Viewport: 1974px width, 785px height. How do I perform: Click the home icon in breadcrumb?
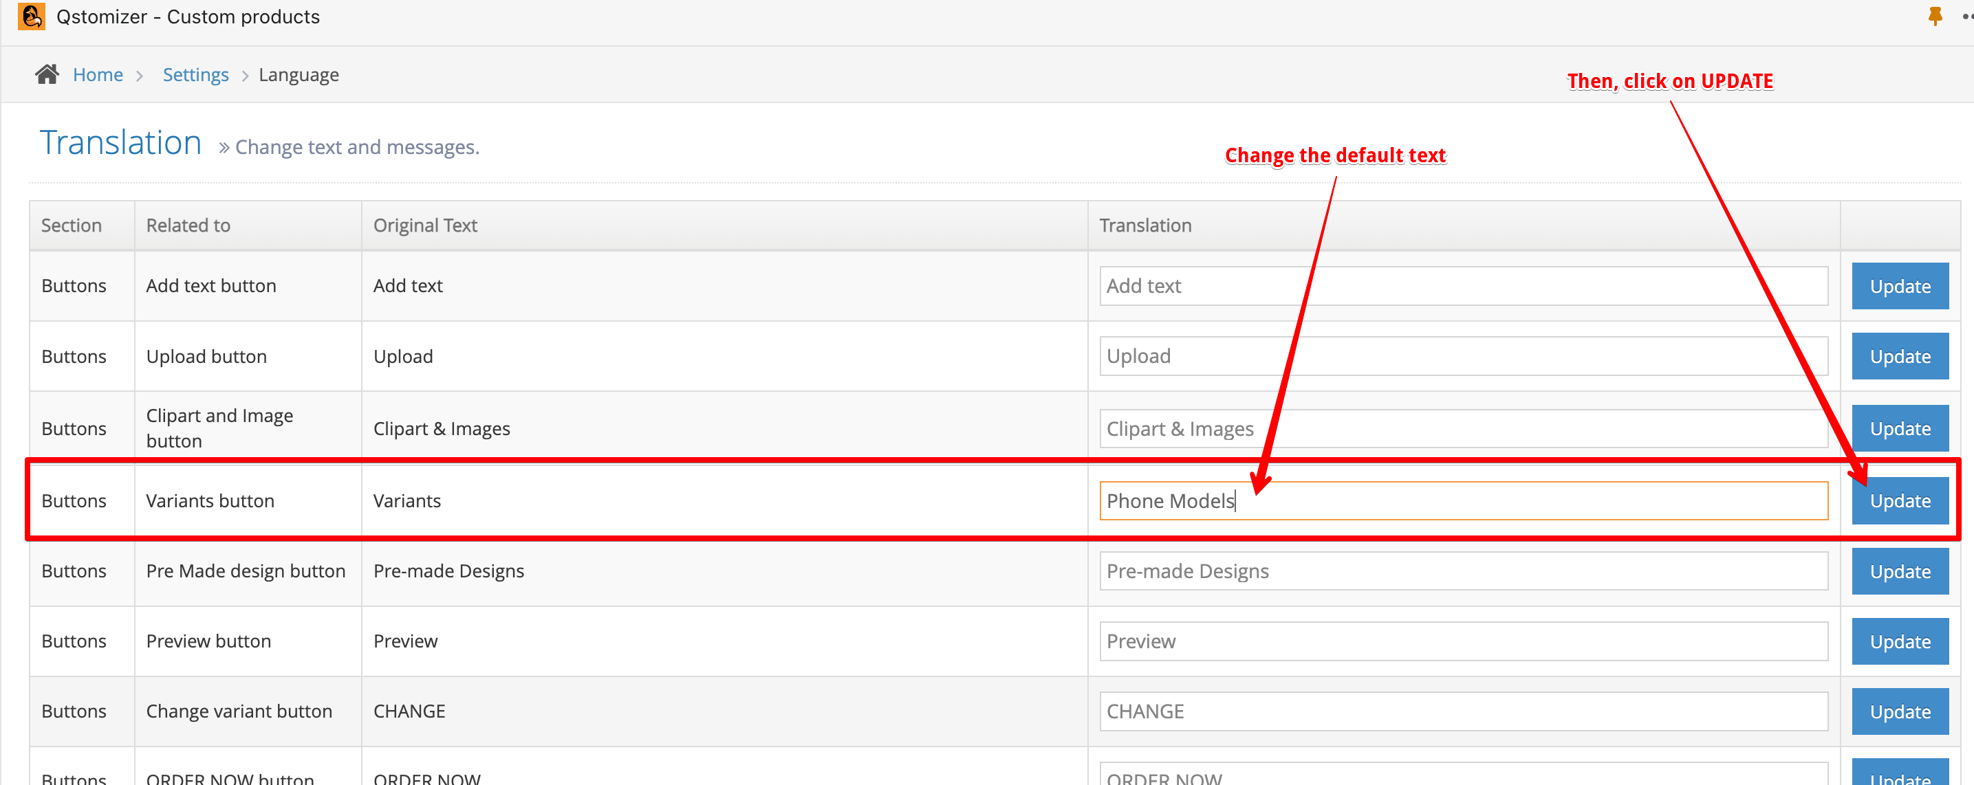coord(47,74)
